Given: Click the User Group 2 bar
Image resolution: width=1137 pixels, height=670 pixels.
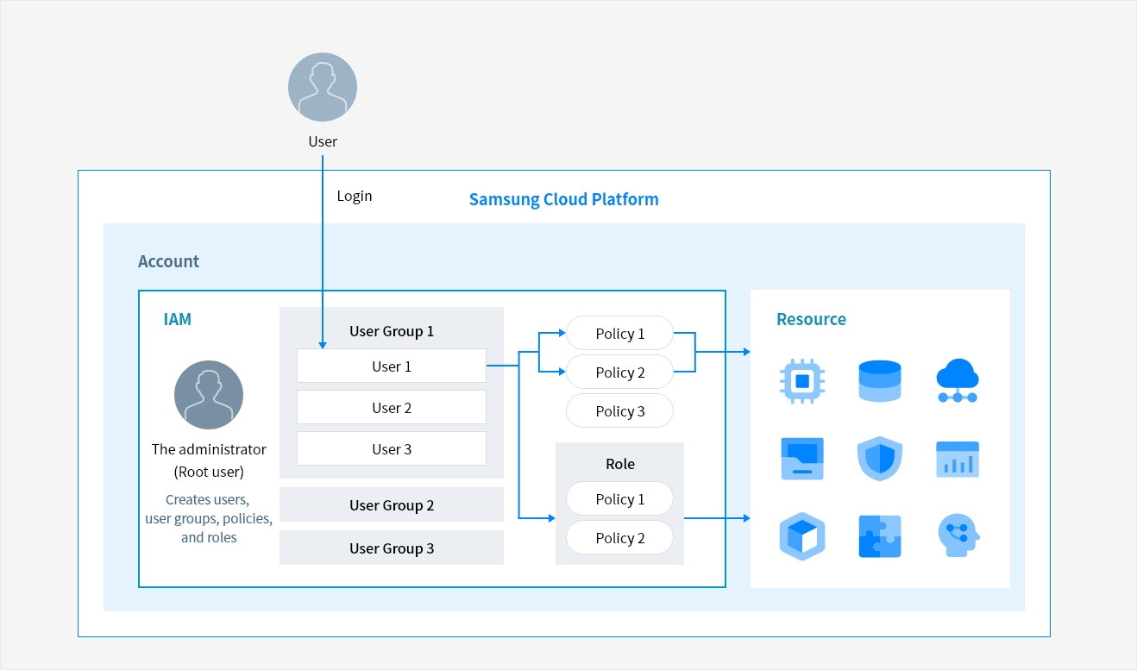Looking at the screenshot, I should point(392,504).
